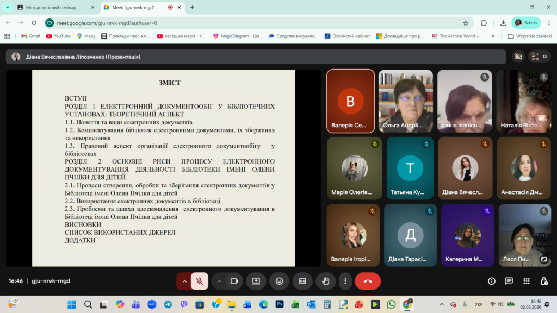Open host controls lock icon
This screenshot has height=313, width=557.
click(x=544, y=281)
